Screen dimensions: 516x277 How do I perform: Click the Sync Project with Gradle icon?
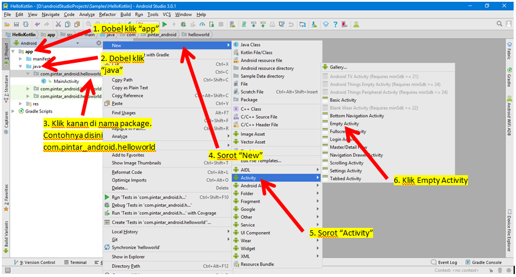pos(244,24)
